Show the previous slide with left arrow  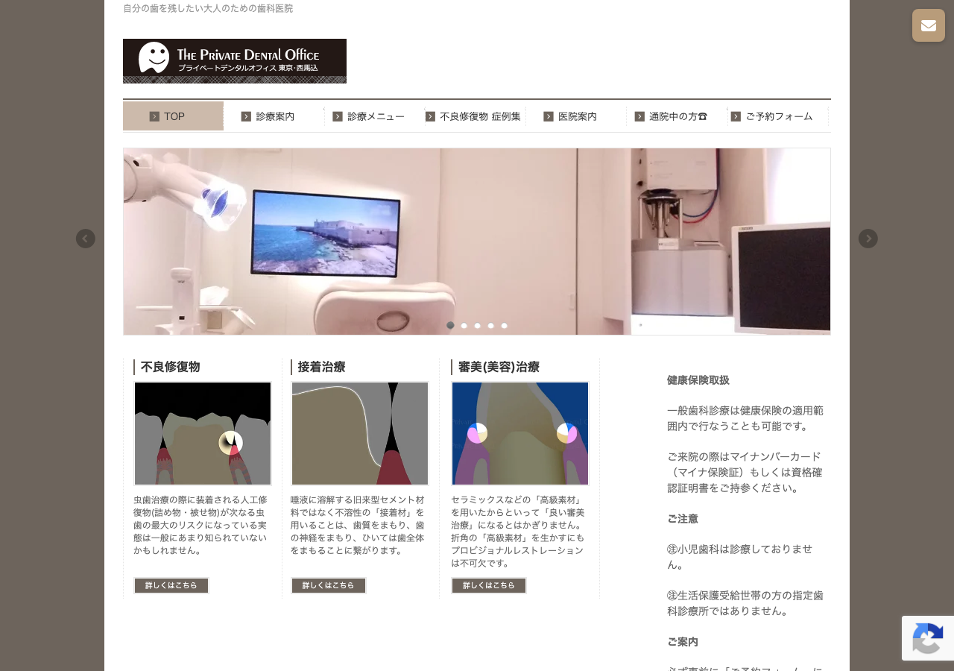tap(86, 239)
